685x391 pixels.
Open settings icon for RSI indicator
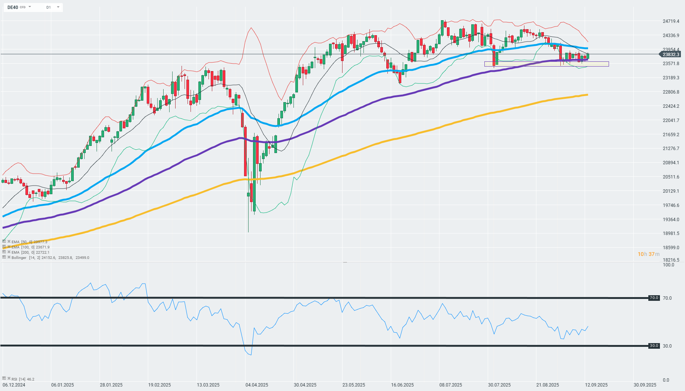point(4,379)
